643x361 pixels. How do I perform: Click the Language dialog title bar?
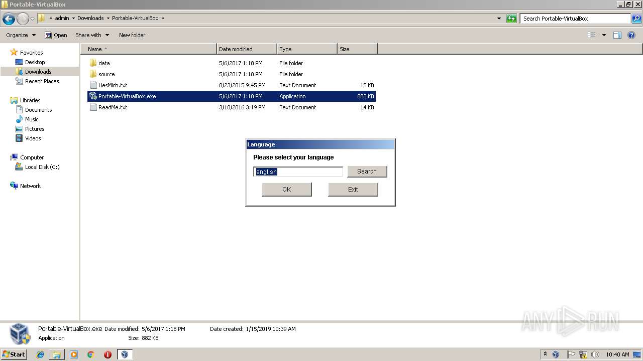tap(320, 144)
